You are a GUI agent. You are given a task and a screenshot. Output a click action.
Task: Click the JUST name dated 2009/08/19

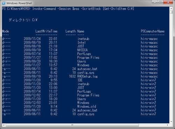pos(80,46)
